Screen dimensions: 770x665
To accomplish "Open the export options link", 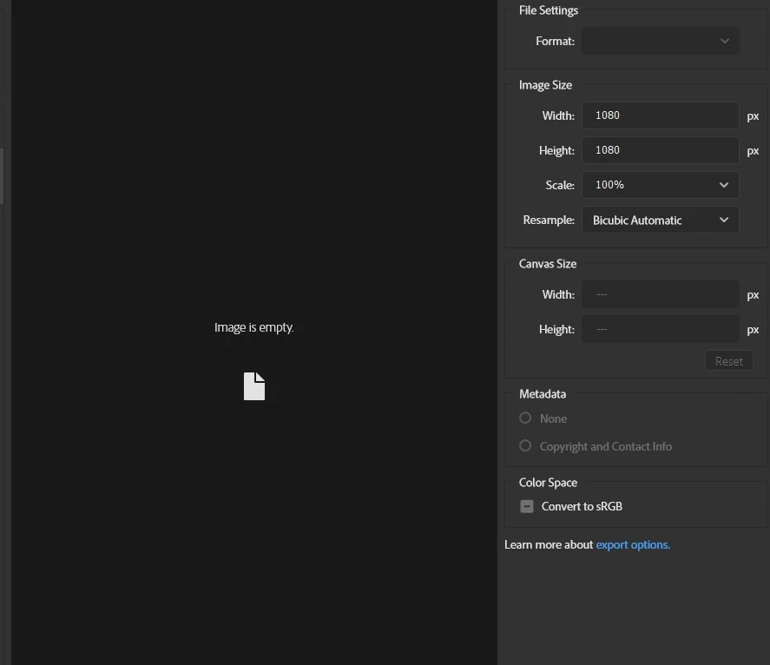I will (633, 544).
